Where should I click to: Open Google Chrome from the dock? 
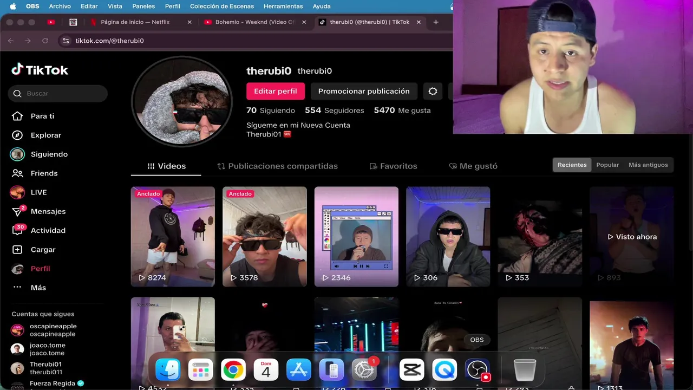(233, 370)
